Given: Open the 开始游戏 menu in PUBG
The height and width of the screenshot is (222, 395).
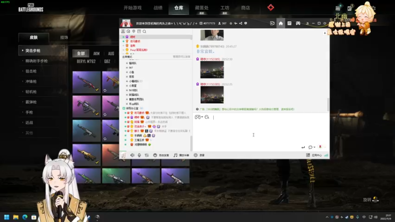Looking at the screenshot, I should 132,8.
